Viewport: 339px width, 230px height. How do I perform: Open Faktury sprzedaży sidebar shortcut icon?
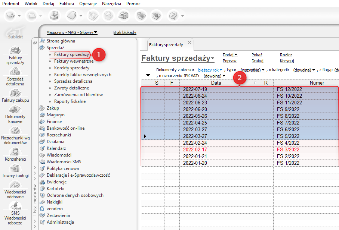coord(15,50)
